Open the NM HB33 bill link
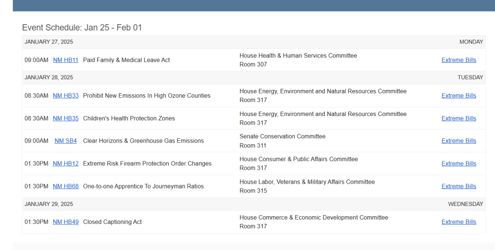Screen dimensions: 495x250 (x=65, y=96)
